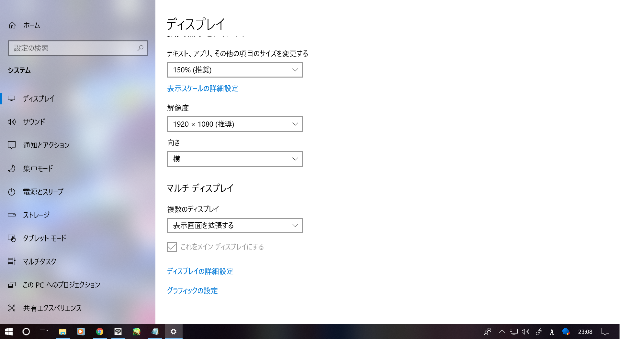Screen dimensions: 620x339
Task: Open the 表示スケールの詳細設定 link
Action: click(203, 89)
